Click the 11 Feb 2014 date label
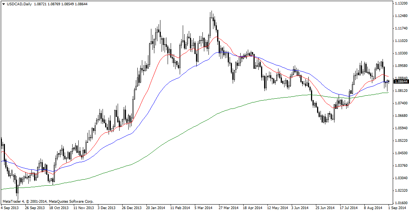 pyautogui.click(x=180, y=208)
